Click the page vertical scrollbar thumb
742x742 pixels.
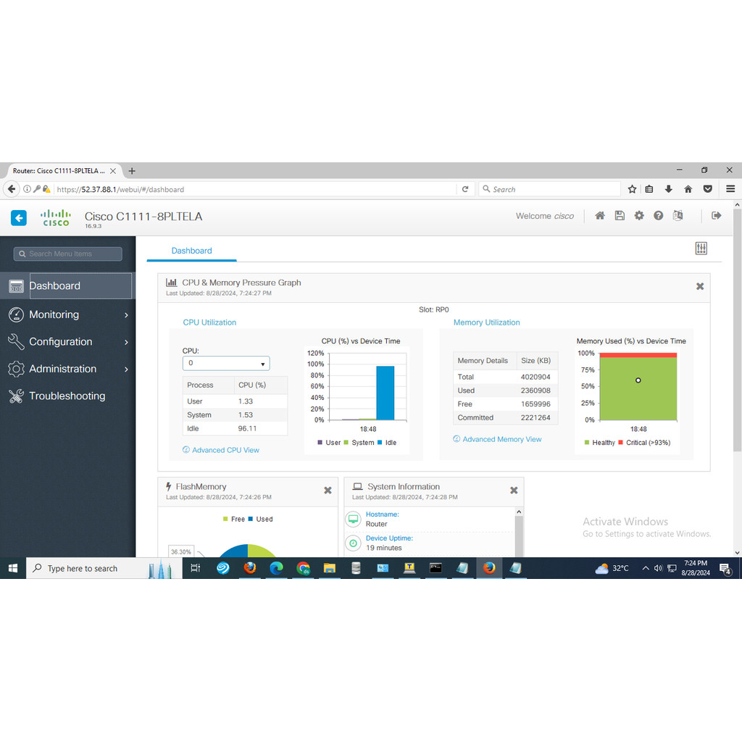tap(737, 330)
